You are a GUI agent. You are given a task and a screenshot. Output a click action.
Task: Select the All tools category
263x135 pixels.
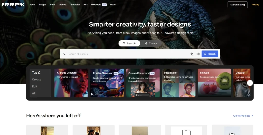tap(34, 93)
